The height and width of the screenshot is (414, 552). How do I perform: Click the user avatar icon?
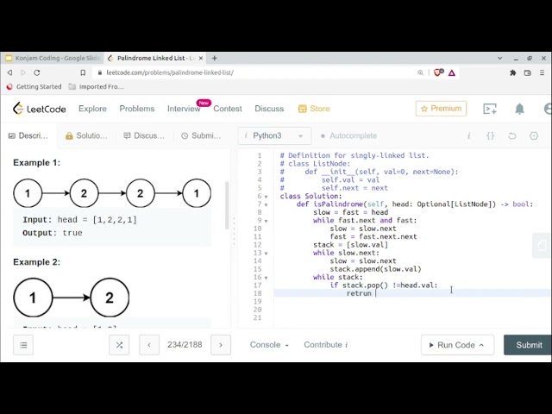[548, 109]
